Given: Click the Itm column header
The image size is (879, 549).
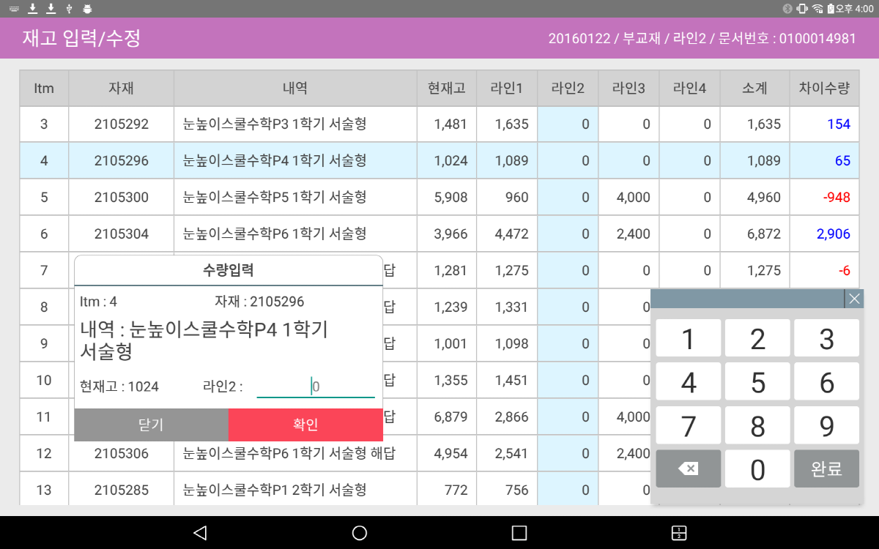Looking at the screenshot, I should coord(44,89).
